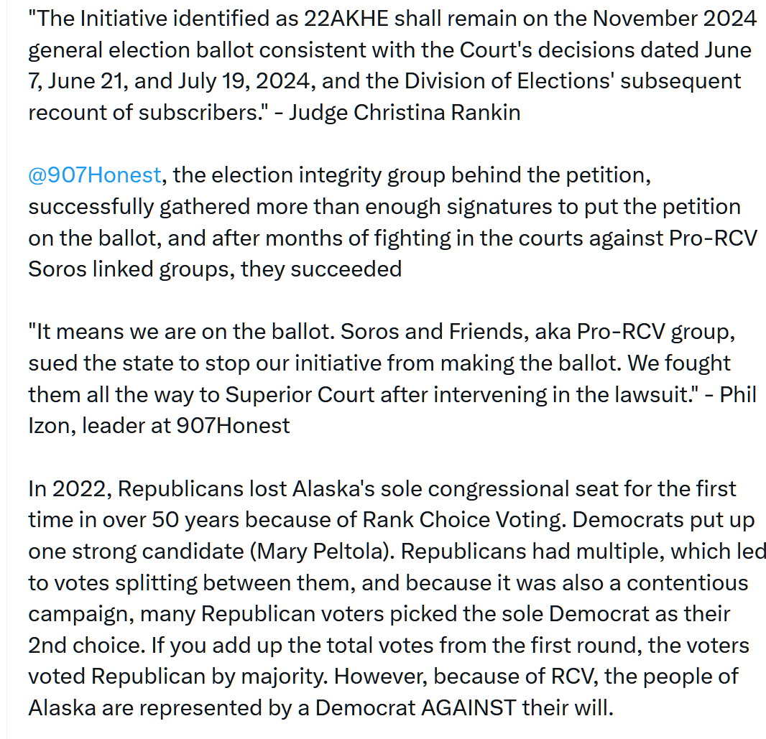
Task: Click the text "leader at 907Honest"
Action: [x=186, y=425]
